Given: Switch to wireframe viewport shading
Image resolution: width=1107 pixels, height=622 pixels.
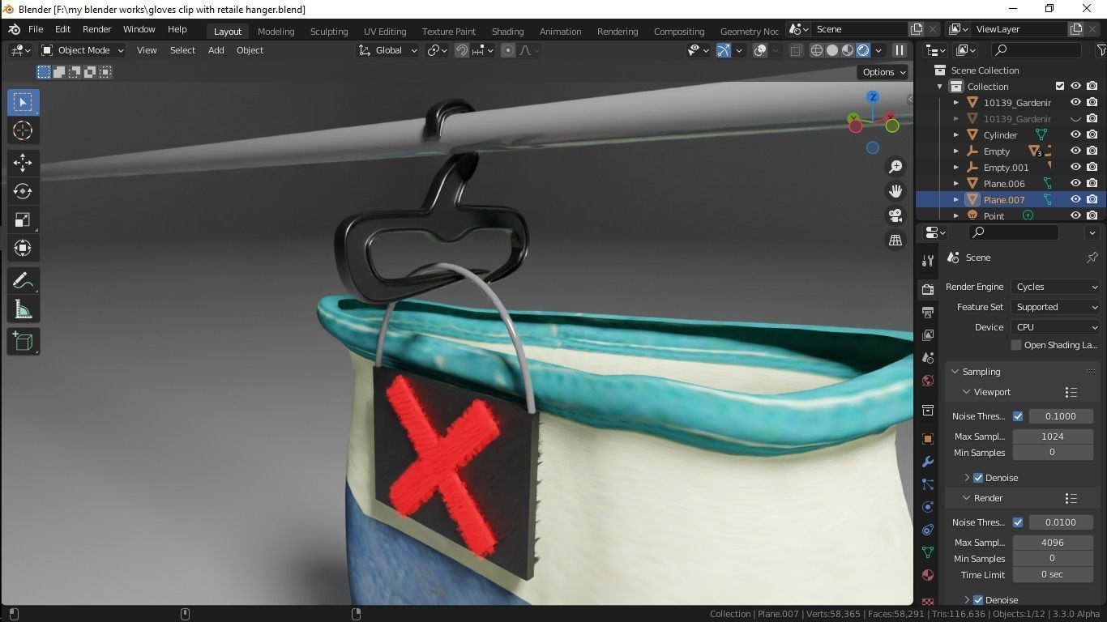Looking at the screenshot, I should (817, 50).
